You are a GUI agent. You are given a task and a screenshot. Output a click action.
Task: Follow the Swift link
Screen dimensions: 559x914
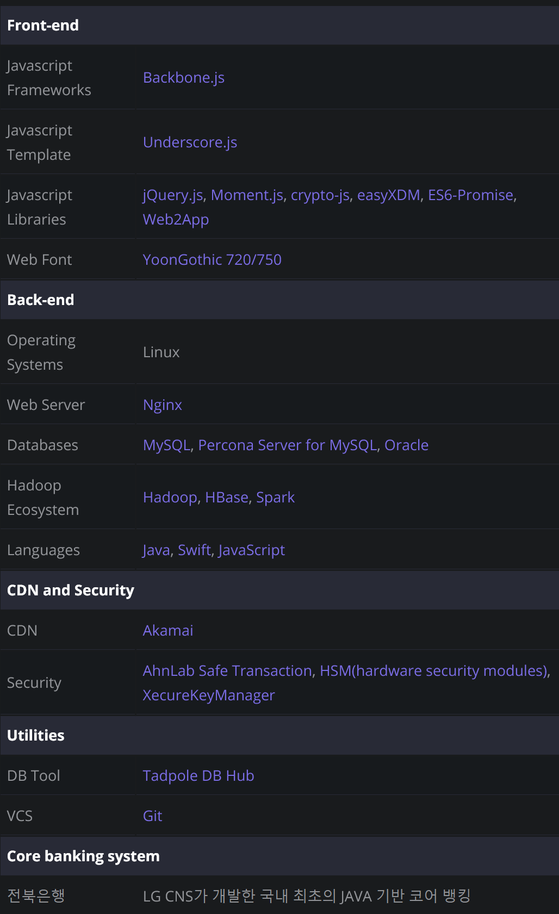coord(194,550)
